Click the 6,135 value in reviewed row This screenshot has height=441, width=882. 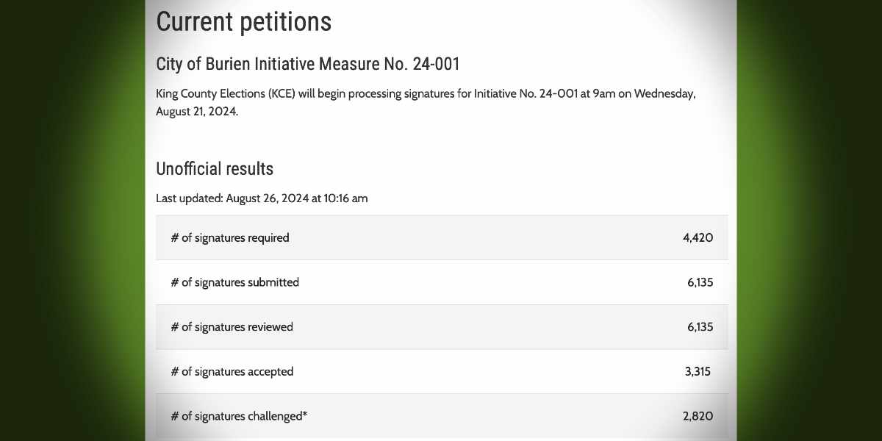pos(700,327)
